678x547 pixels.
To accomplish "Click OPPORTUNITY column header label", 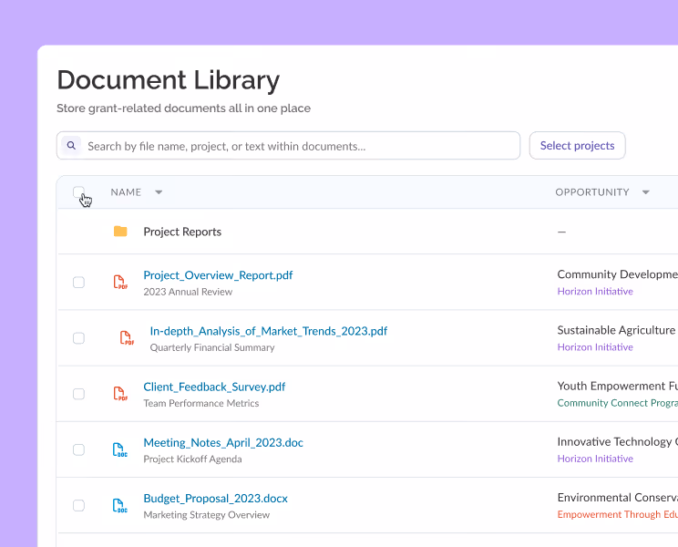I will 592,192.
